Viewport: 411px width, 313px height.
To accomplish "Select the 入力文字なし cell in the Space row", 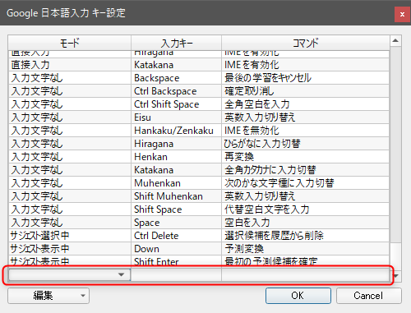I will pyautogui.click(x=70, y=223).
